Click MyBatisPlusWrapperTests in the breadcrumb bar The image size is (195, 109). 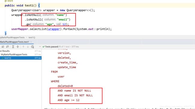click(12, 38)
